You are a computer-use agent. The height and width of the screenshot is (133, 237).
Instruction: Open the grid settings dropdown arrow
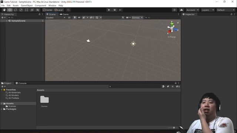pyautogui.click(x=101, y=18)
